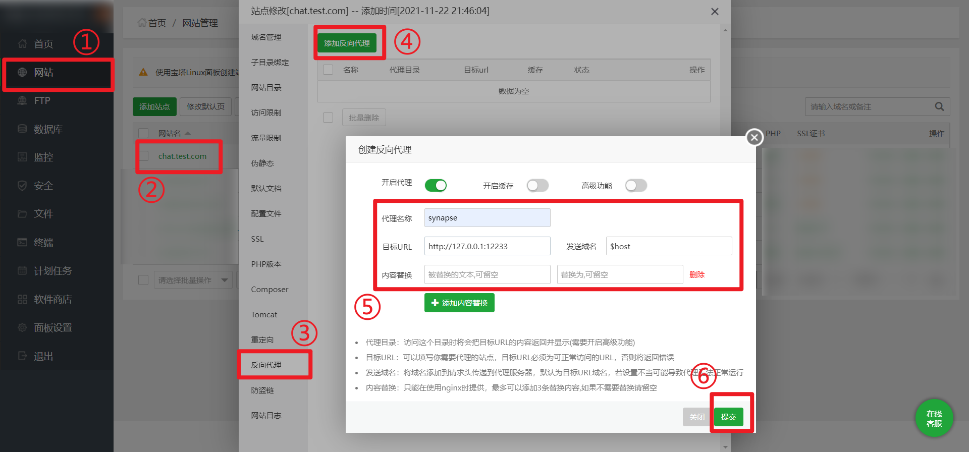Image resolution: width=969 pixels, height=452 pixels.
Task: Click the 安全 shield icon
Action: pos(22,186)
